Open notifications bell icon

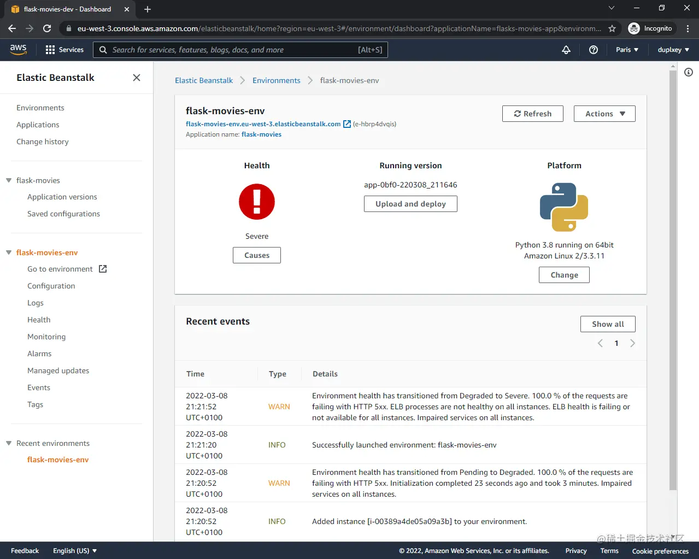coord(566,50)
